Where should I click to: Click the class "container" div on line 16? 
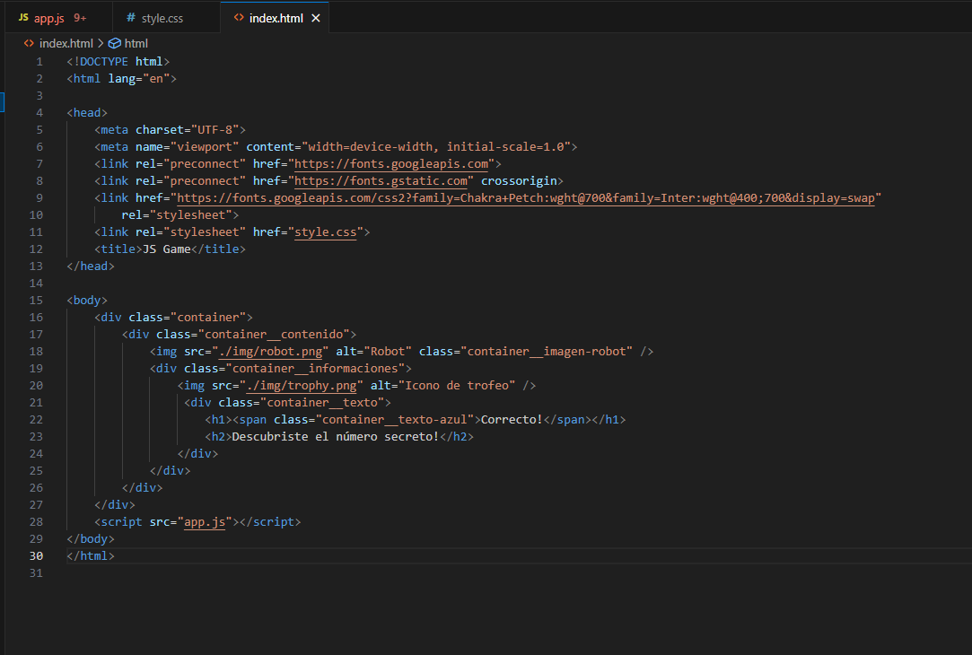point(173,318)
